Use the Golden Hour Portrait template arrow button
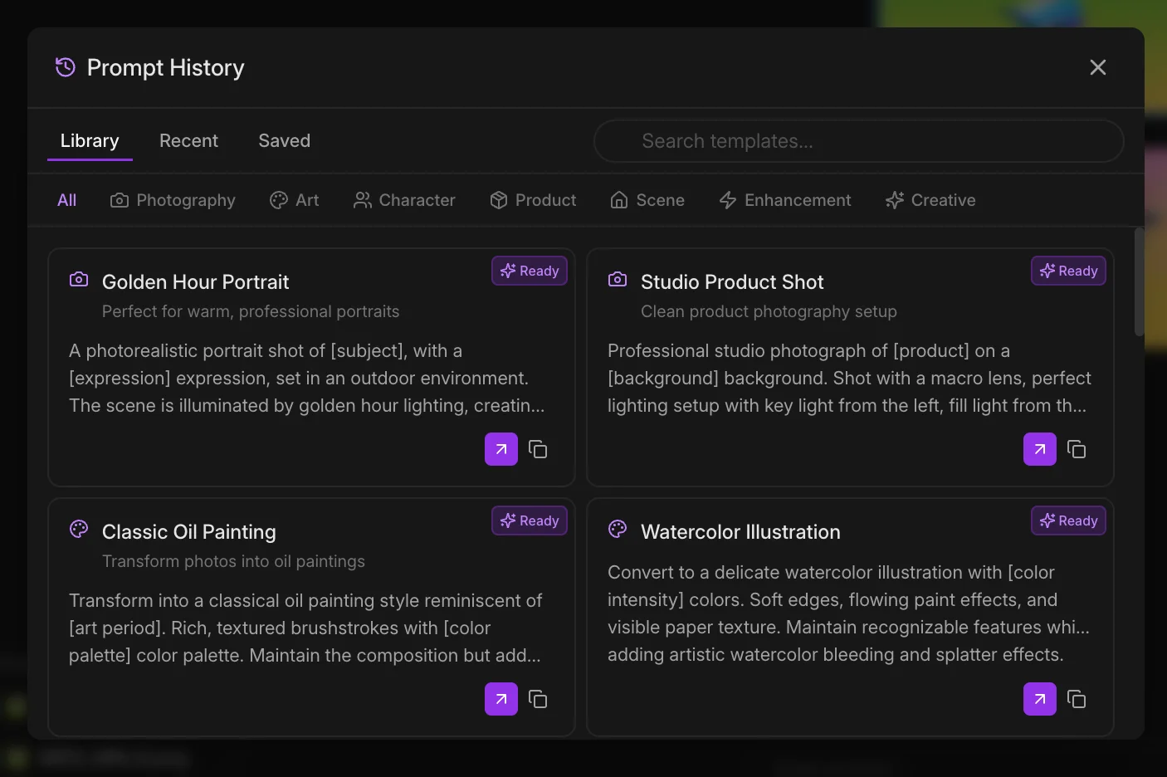The height and width of the screenshot is (777, 1167). click(500, 449)
